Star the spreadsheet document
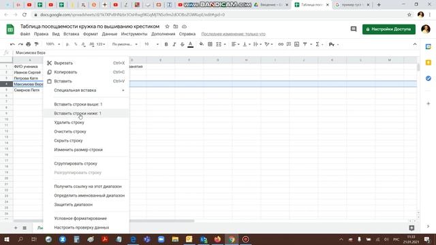436x245 pixels. 167,27
